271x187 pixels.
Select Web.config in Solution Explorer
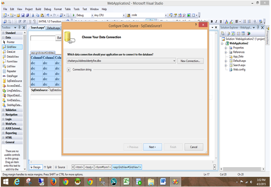pos(237,70)
